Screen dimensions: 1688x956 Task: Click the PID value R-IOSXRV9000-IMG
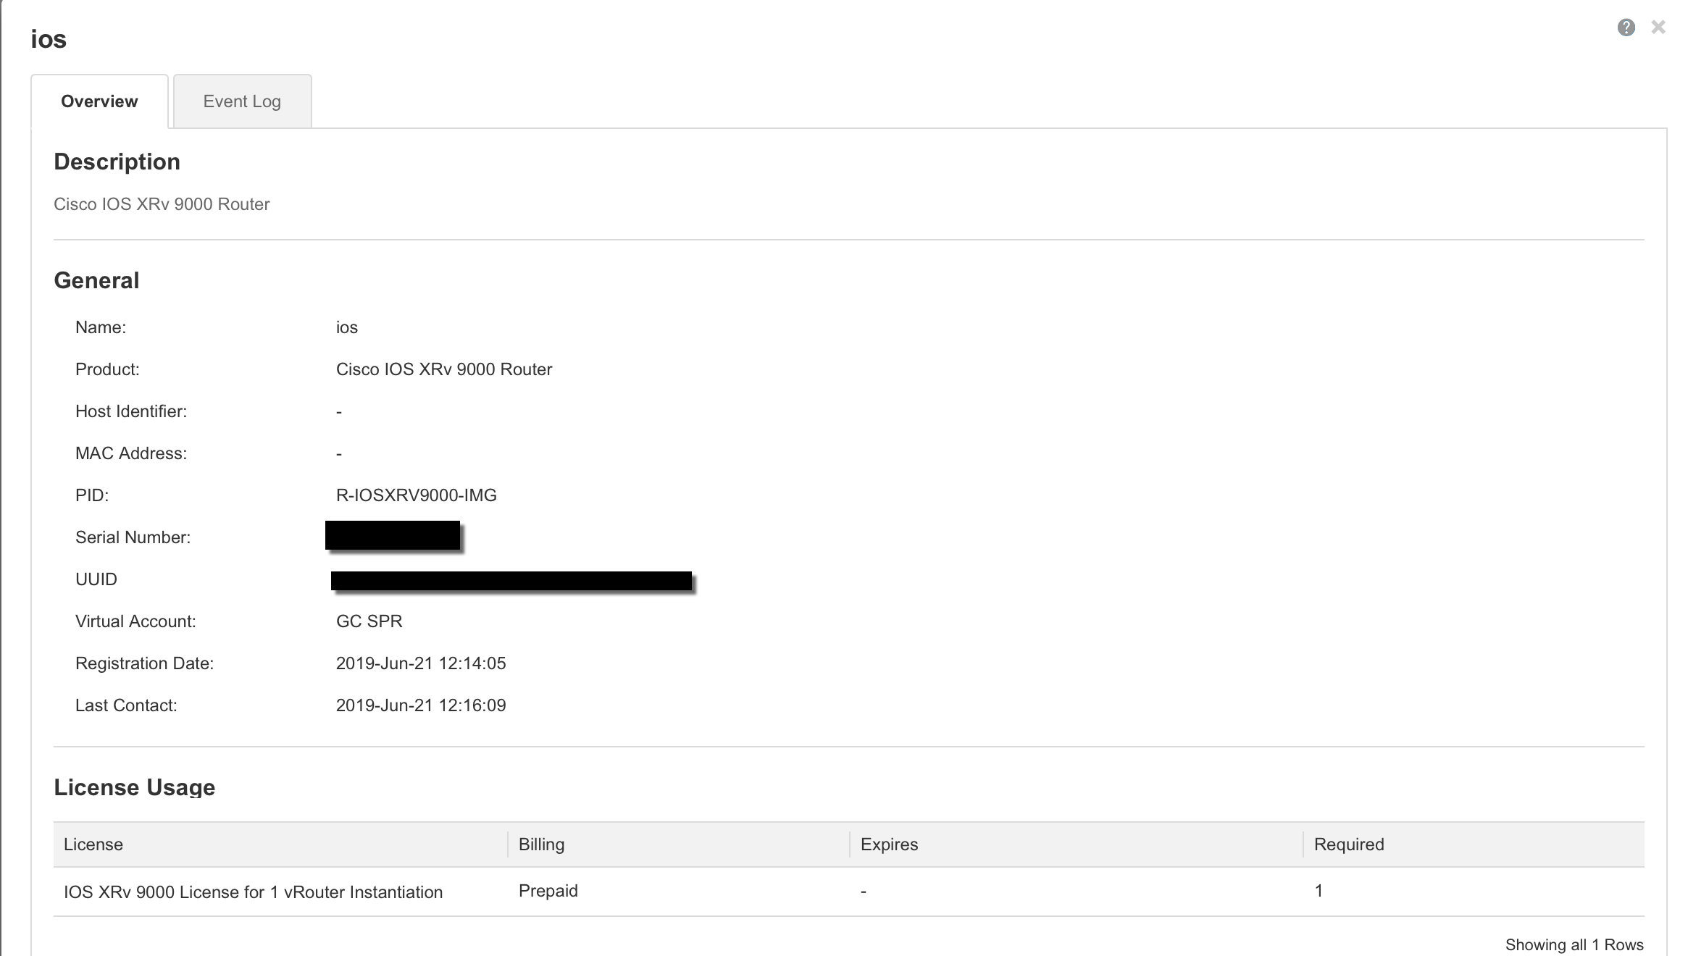pyautogui.click(x=417, y=495)
